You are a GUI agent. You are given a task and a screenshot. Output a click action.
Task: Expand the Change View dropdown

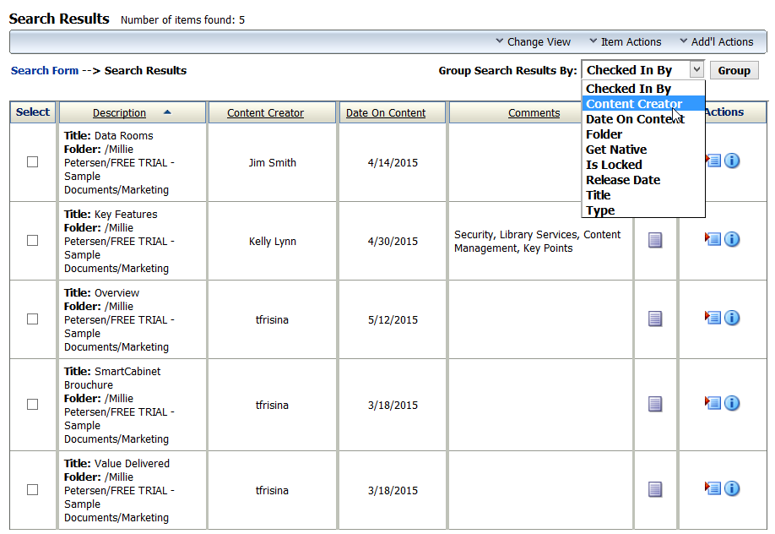[533, 41]
